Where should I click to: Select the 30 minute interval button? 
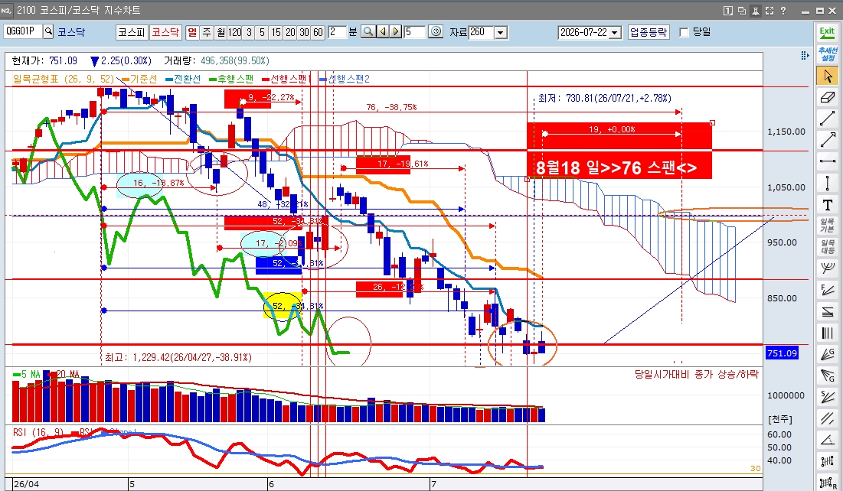[304, 32]
